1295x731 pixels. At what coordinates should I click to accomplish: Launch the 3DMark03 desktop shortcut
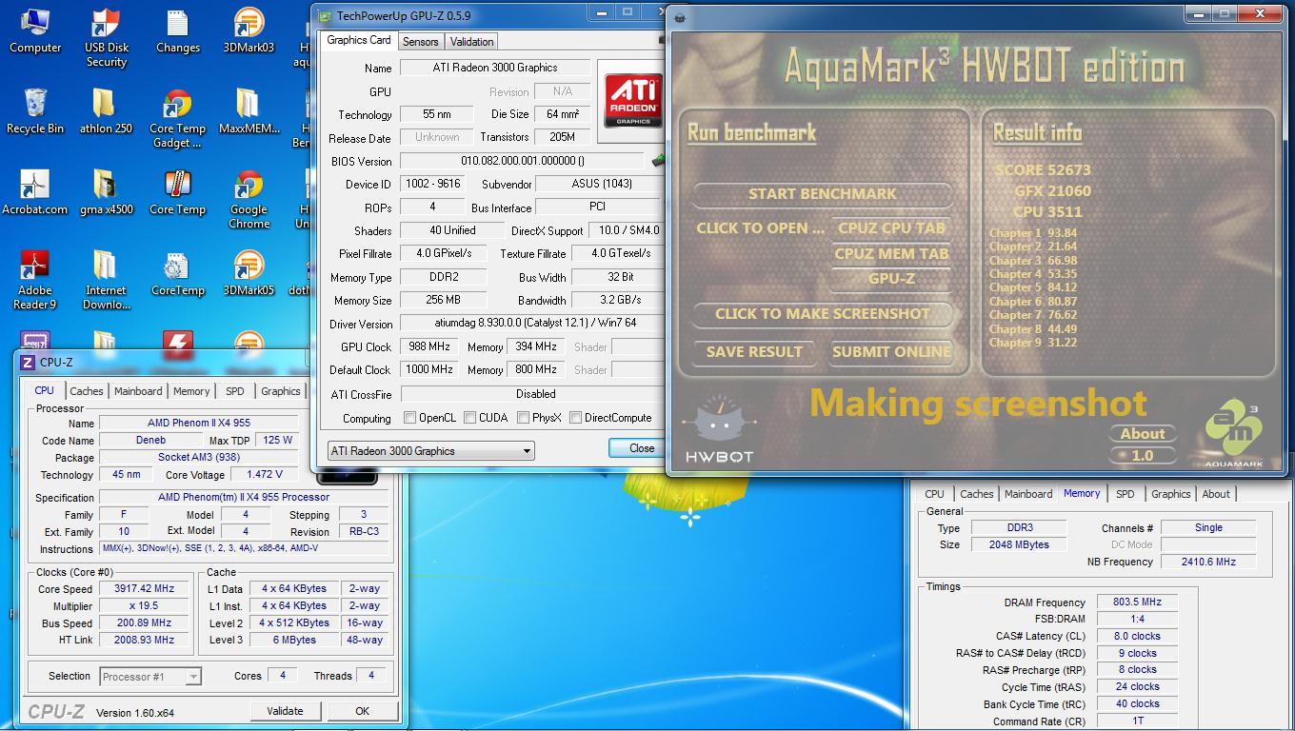(249, 30)
